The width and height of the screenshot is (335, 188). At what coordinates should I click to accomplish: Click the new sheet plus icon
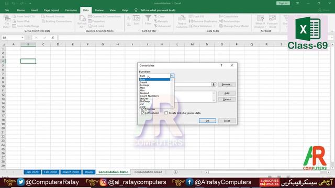pyautogui.click(x=175, y=172)
